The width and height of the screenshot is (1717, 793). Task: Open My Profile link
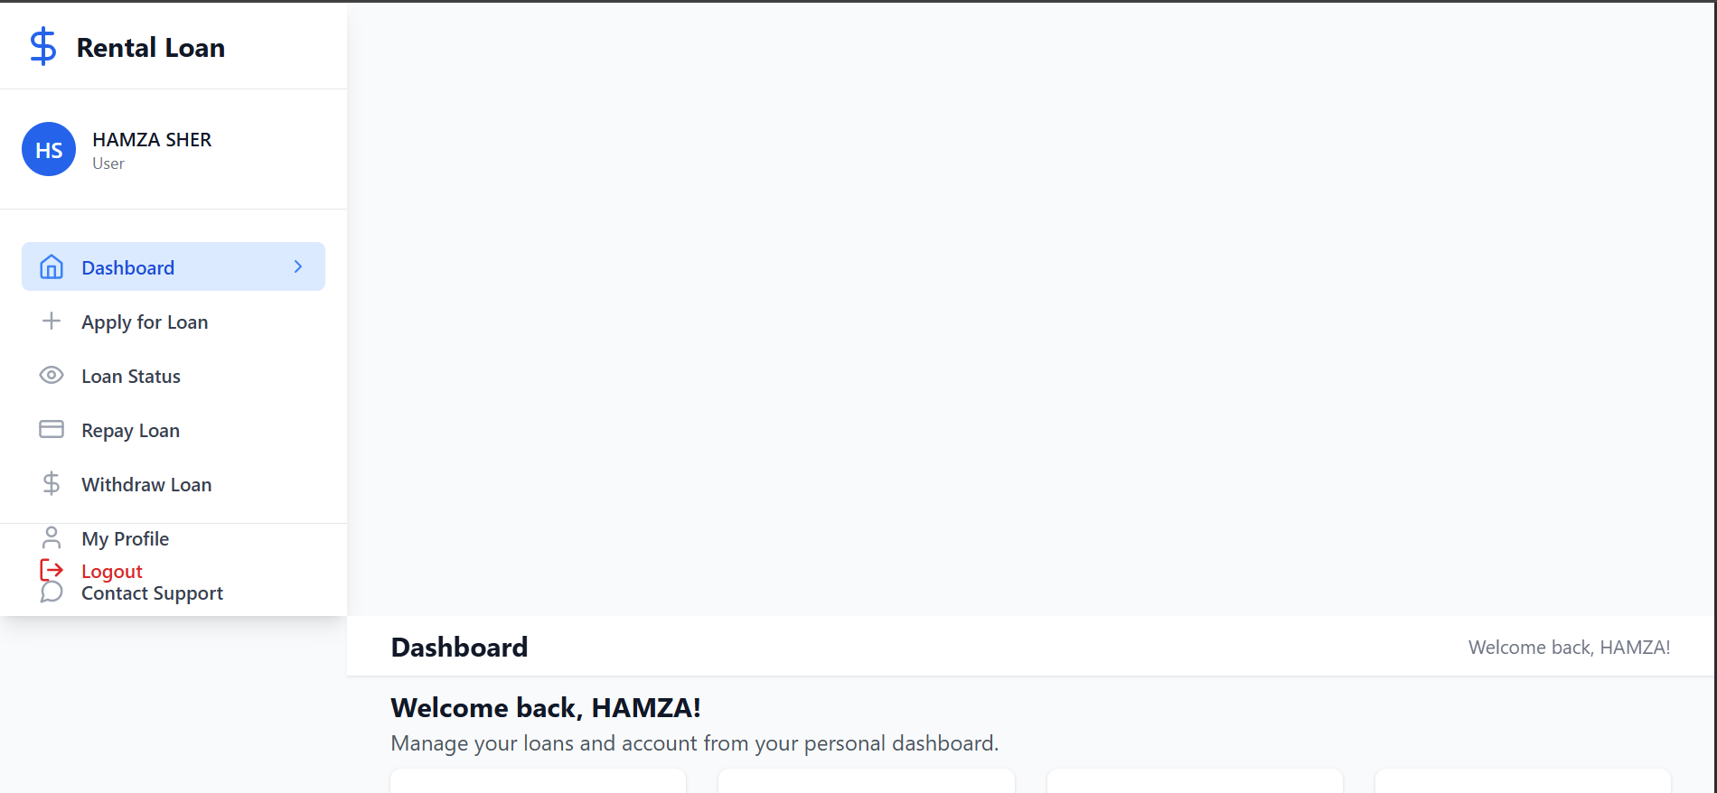pyautogui.click(x=125, y=538)
